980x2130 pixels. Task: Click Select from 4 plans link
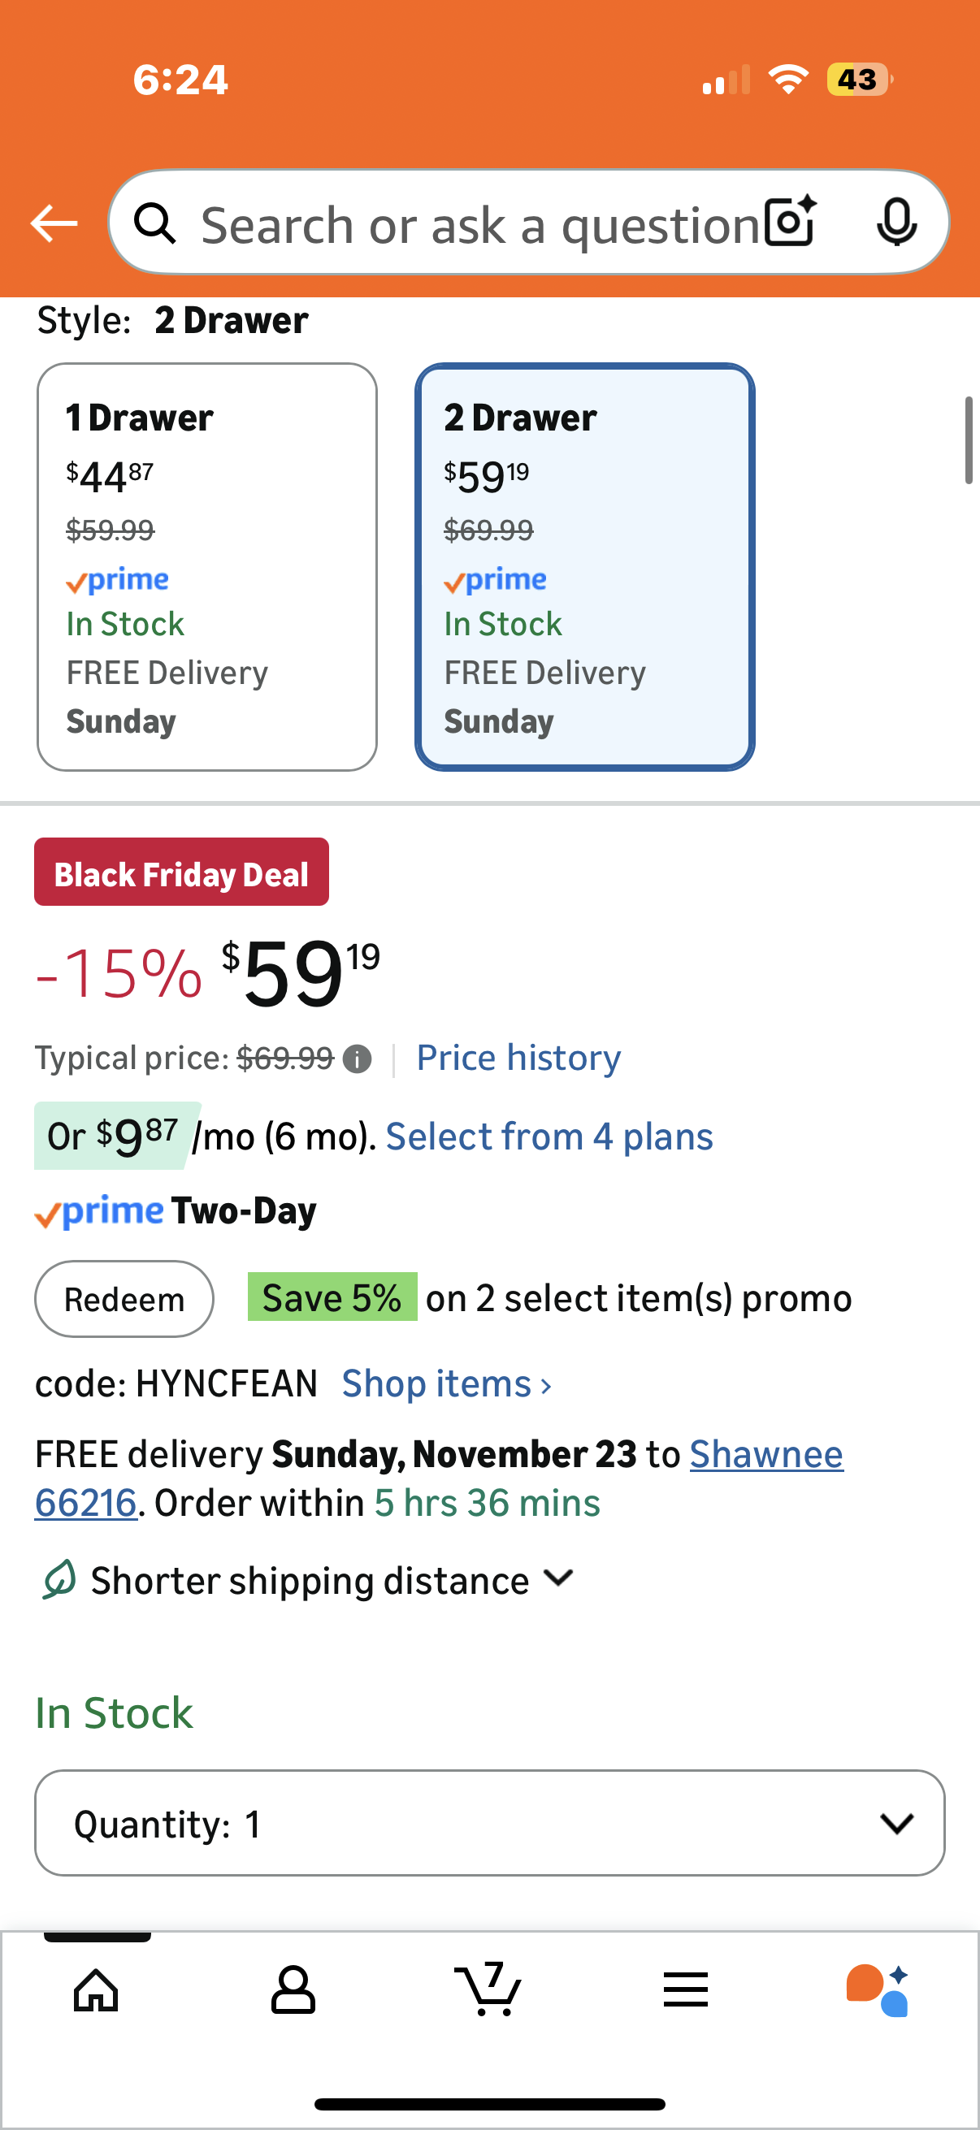coord(549,1137)
